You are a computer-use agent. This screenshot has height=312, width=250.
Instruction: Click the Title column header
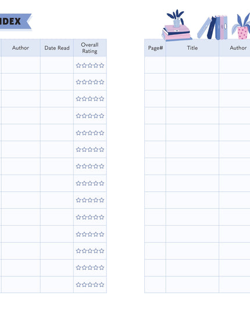pos(192,48)
